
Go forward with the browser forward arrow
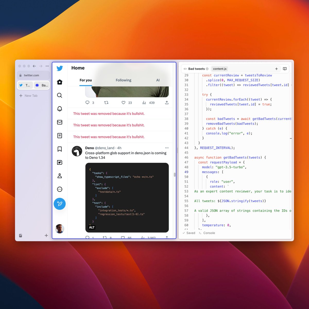coord(41,66)
